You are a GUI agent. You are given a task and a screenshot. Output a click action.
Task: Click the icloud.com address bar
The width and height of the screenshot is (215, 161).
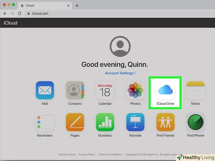coord(119,14)
